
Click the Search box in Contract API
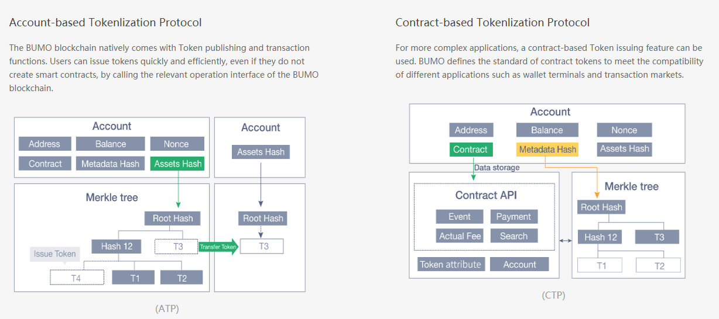513,236
